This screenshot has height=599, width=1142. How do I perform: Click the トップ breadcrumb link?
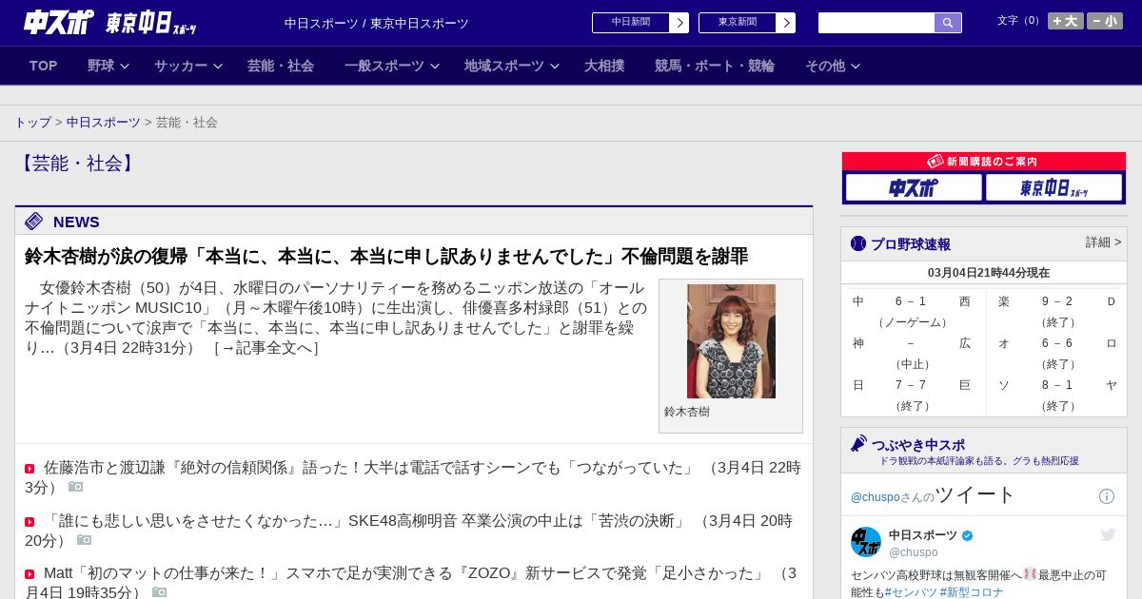click(32, 123)
